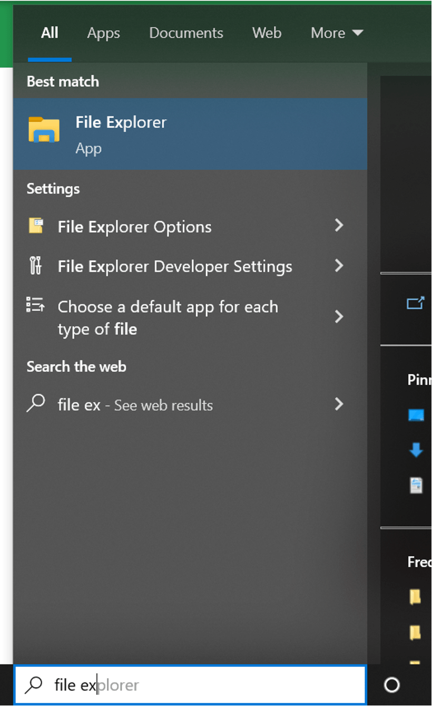The width and height of the screenshot is (432, 706).
Task: Open the File Explorer app result
Action: pos(190,134)
